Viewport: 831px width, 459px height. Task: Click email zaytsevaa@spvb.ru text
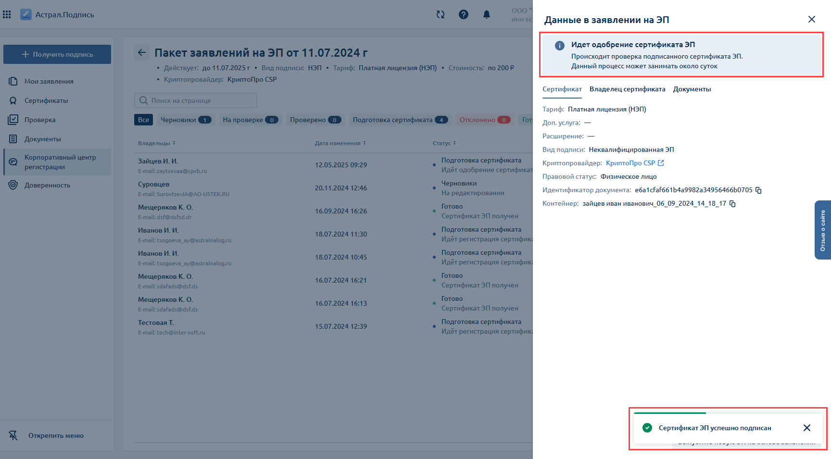tap(182, 171)
